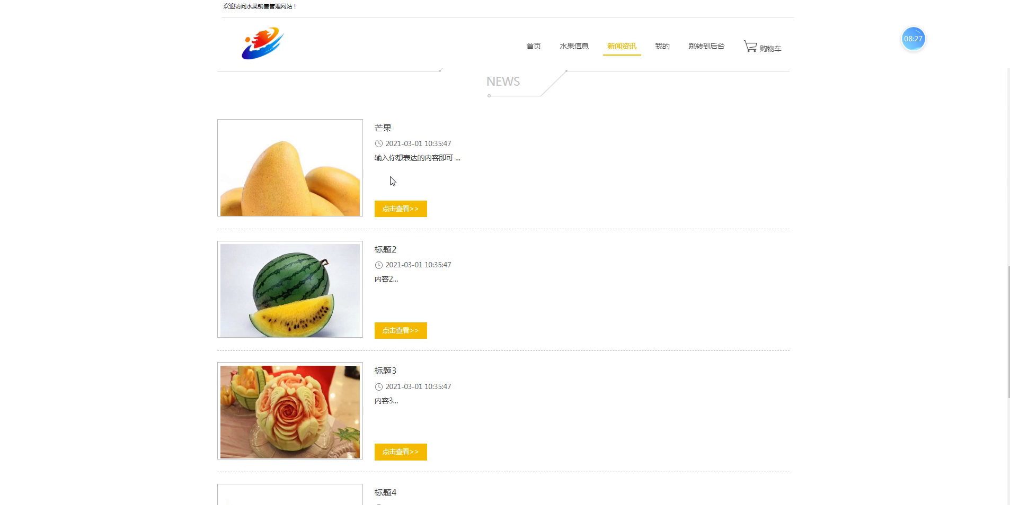The image size is (1010, 505).
Task: Open the shopping cart icon
Action: [x=750, y=47]
